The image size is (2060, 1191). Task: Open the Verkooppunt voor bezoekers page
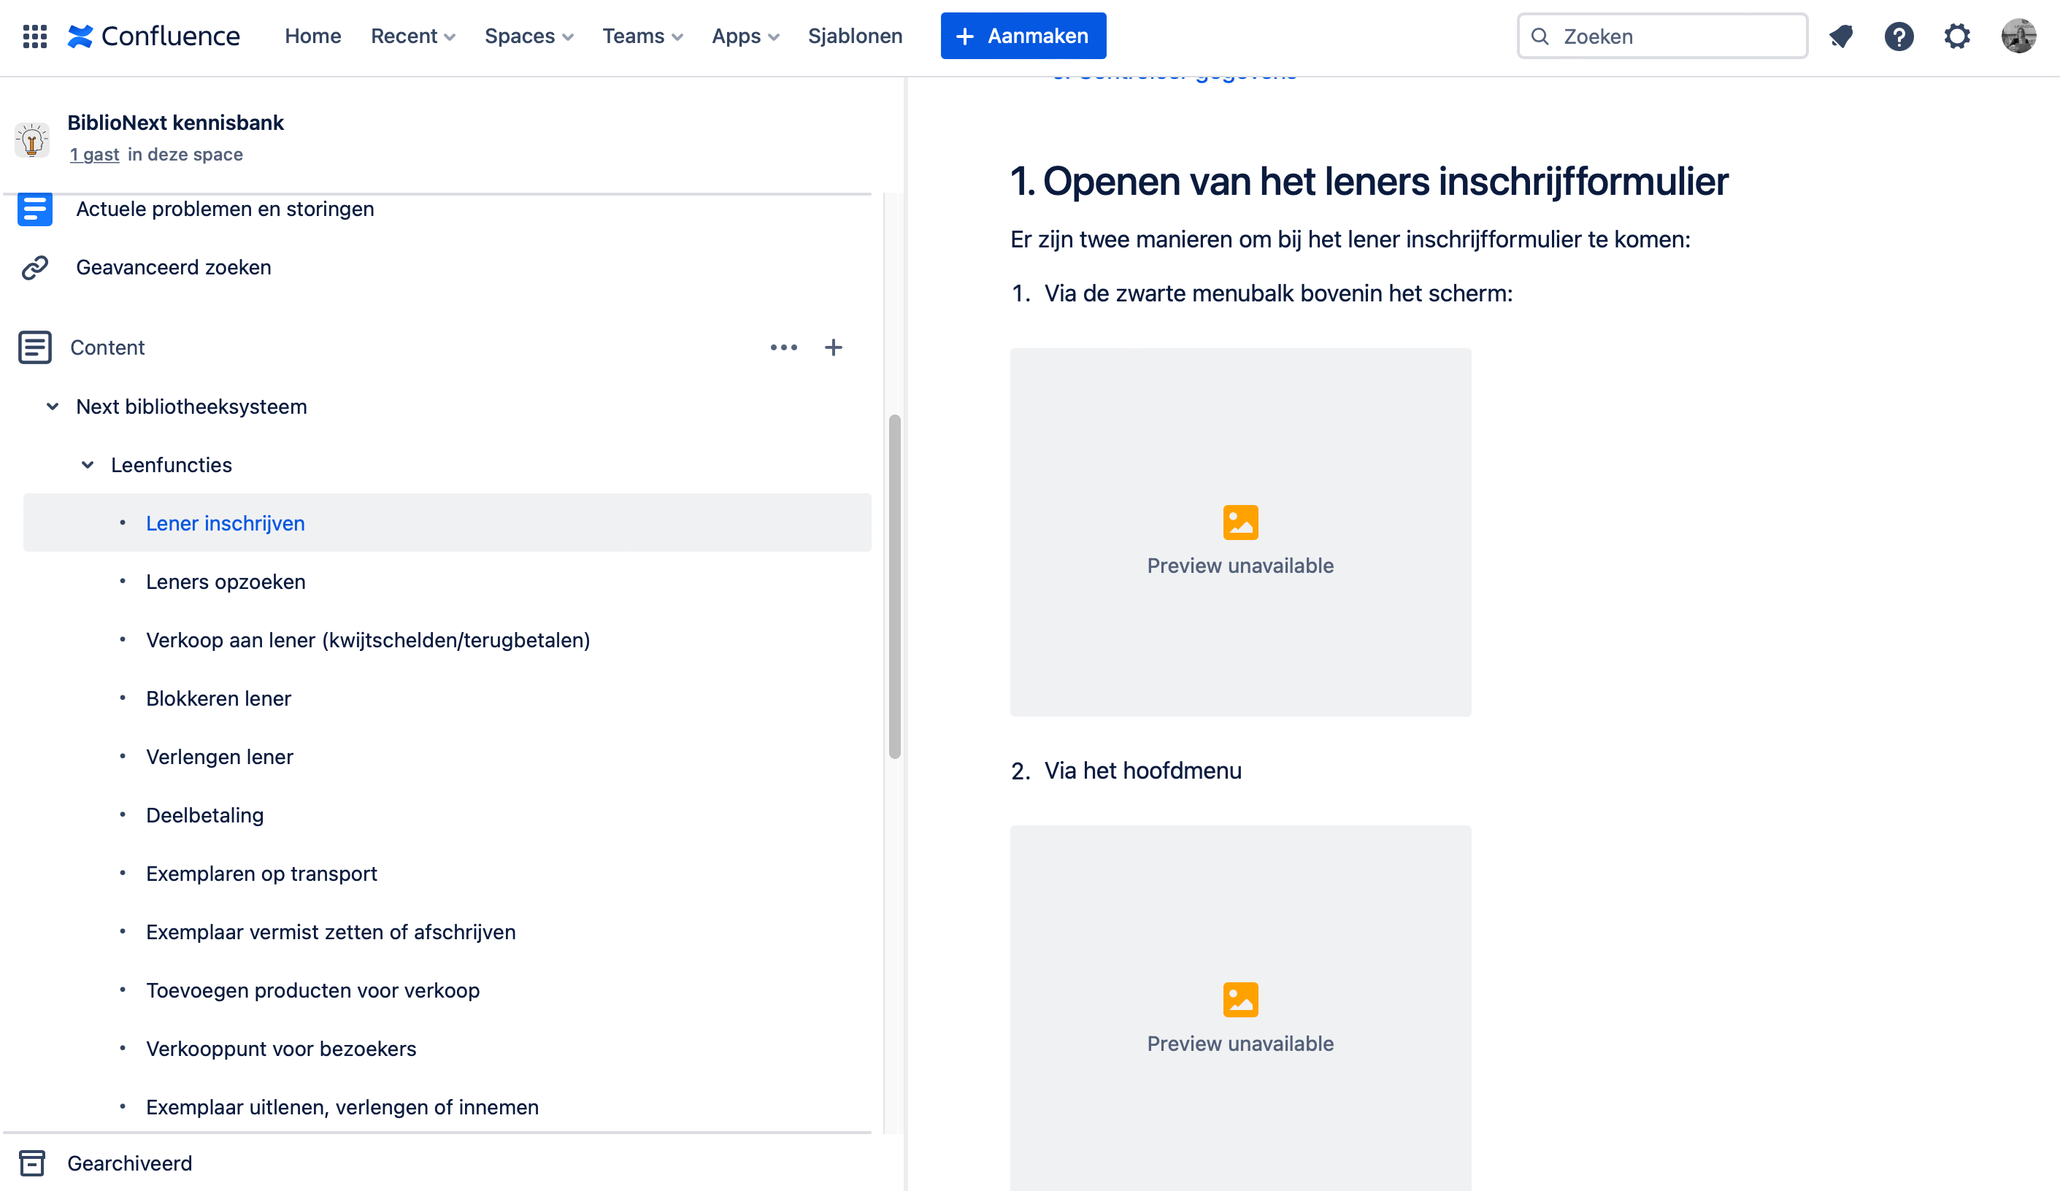(281, 1049)
